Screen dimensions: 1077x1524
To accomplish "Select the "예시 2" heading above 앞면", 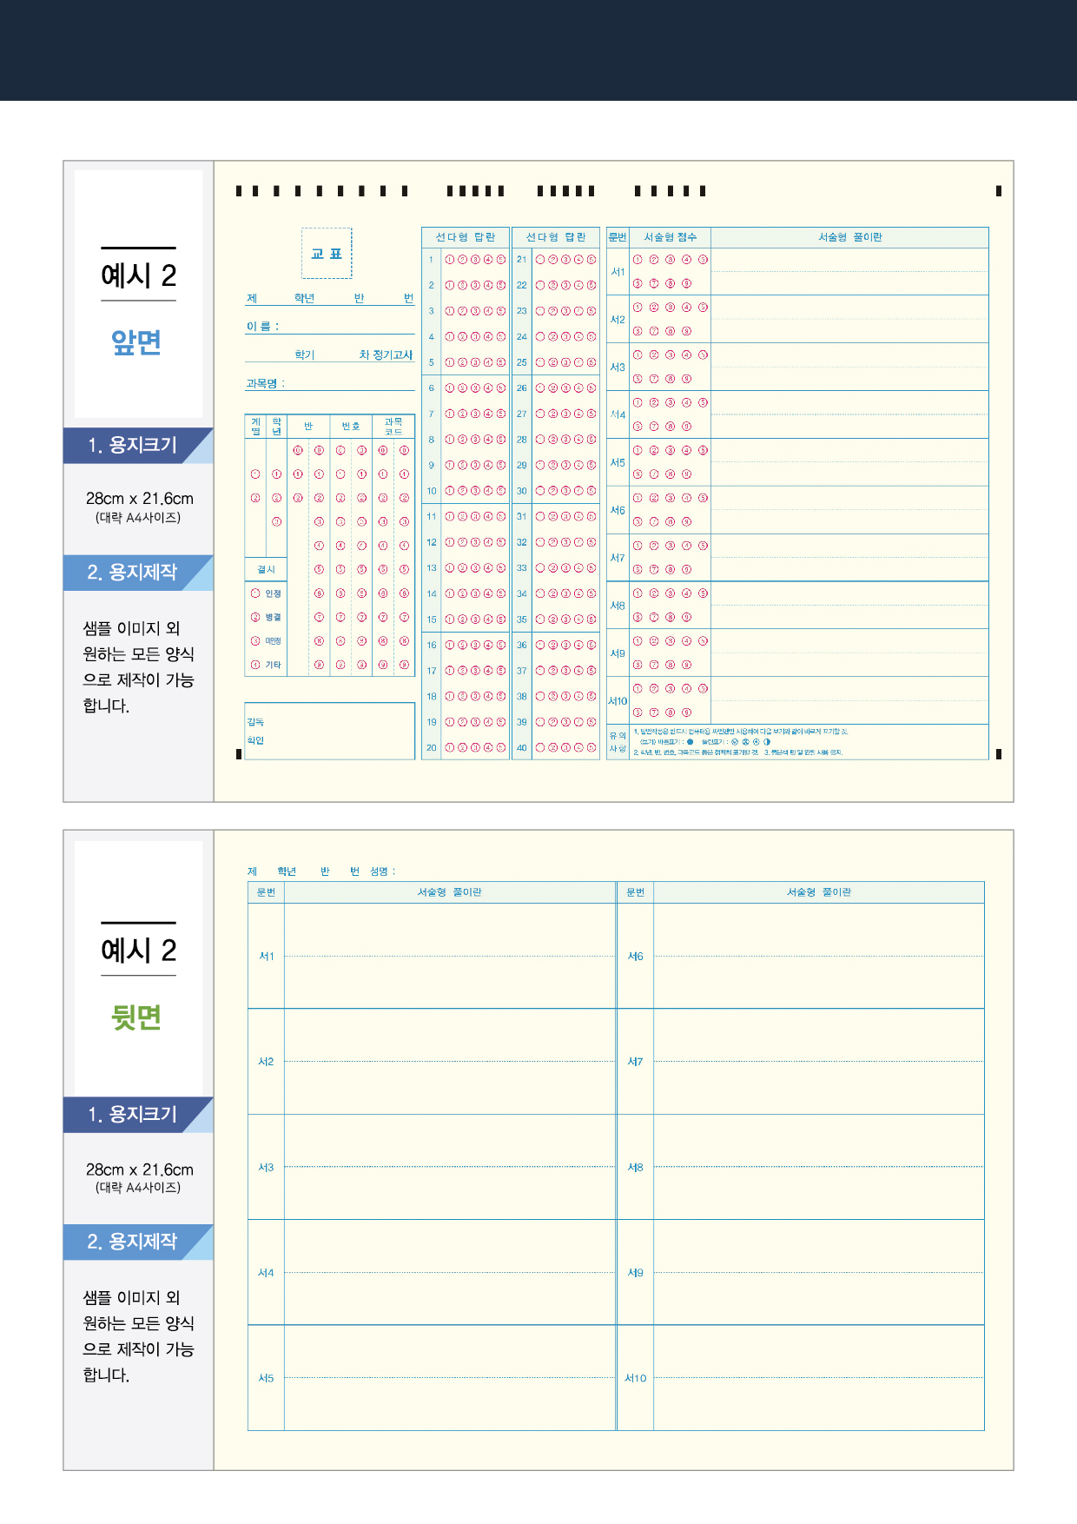I will [x=138, y=275].
